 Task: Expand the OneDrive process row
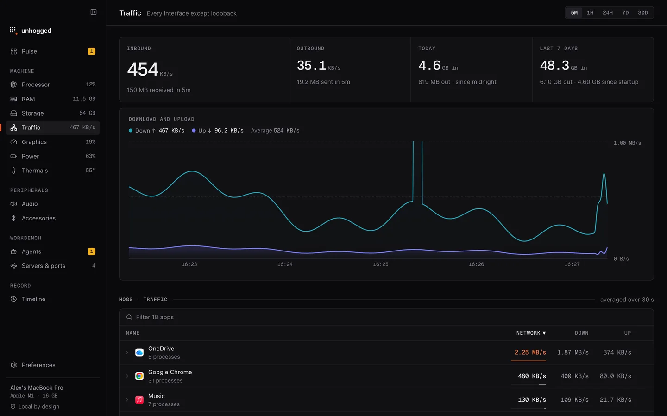pos(127,353)
